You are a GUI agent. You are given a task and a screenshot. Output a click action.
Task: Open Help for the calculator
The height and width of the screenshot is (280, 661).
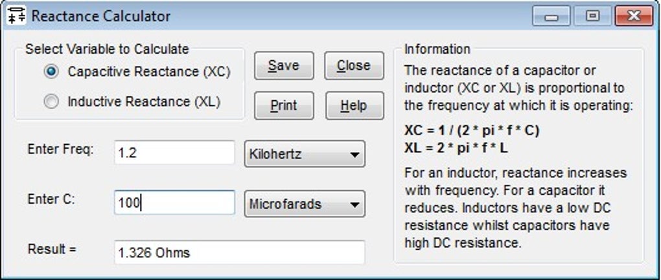pyautogui.click(x=353, y=105)
